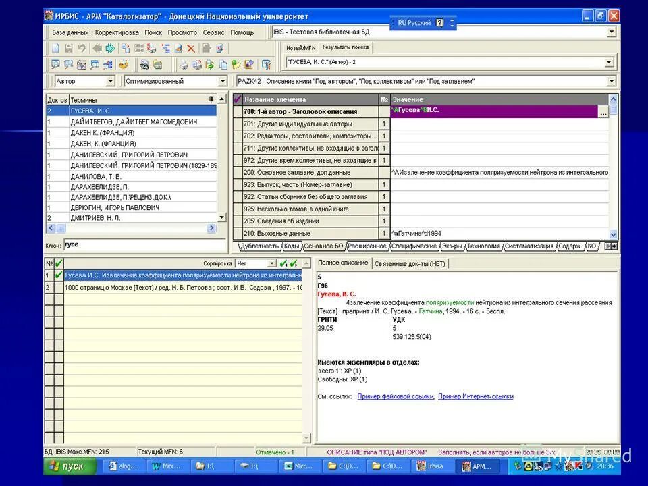Click first search bubble icon in second toolbar row
Image resolution: width=648 pixels, height=486 pixels.
[x=55, y=65]
